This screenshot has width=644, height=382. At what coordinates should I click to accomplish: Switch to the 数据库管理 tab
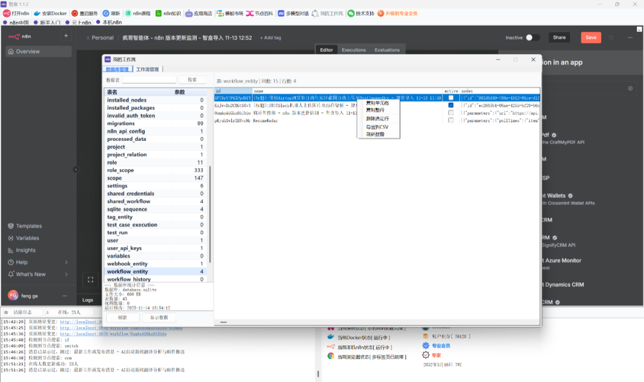click(117, 69)
